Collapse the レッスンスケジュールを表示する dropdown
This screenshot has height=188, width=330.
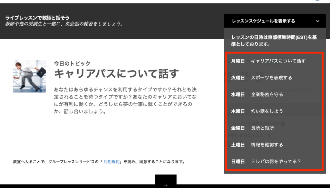[263, 21]
